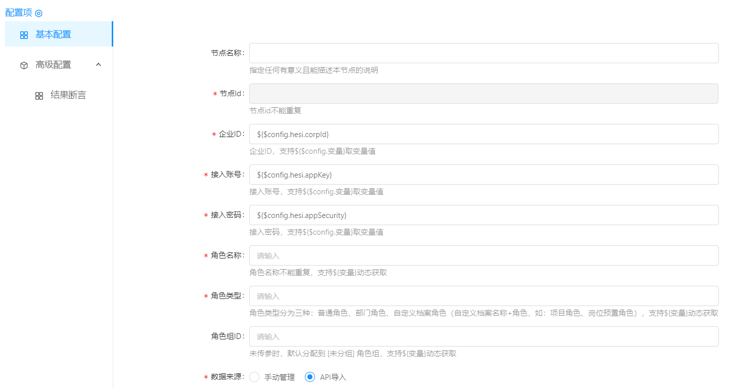This screenshot has height=388, width=729.
Task: Focus the 接入账号 input field
Action: coord(483,175)
